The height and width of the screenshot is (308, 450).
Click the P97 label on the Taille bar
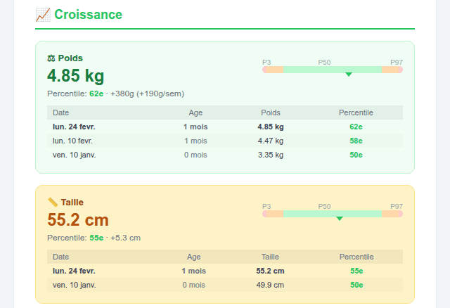397,206
